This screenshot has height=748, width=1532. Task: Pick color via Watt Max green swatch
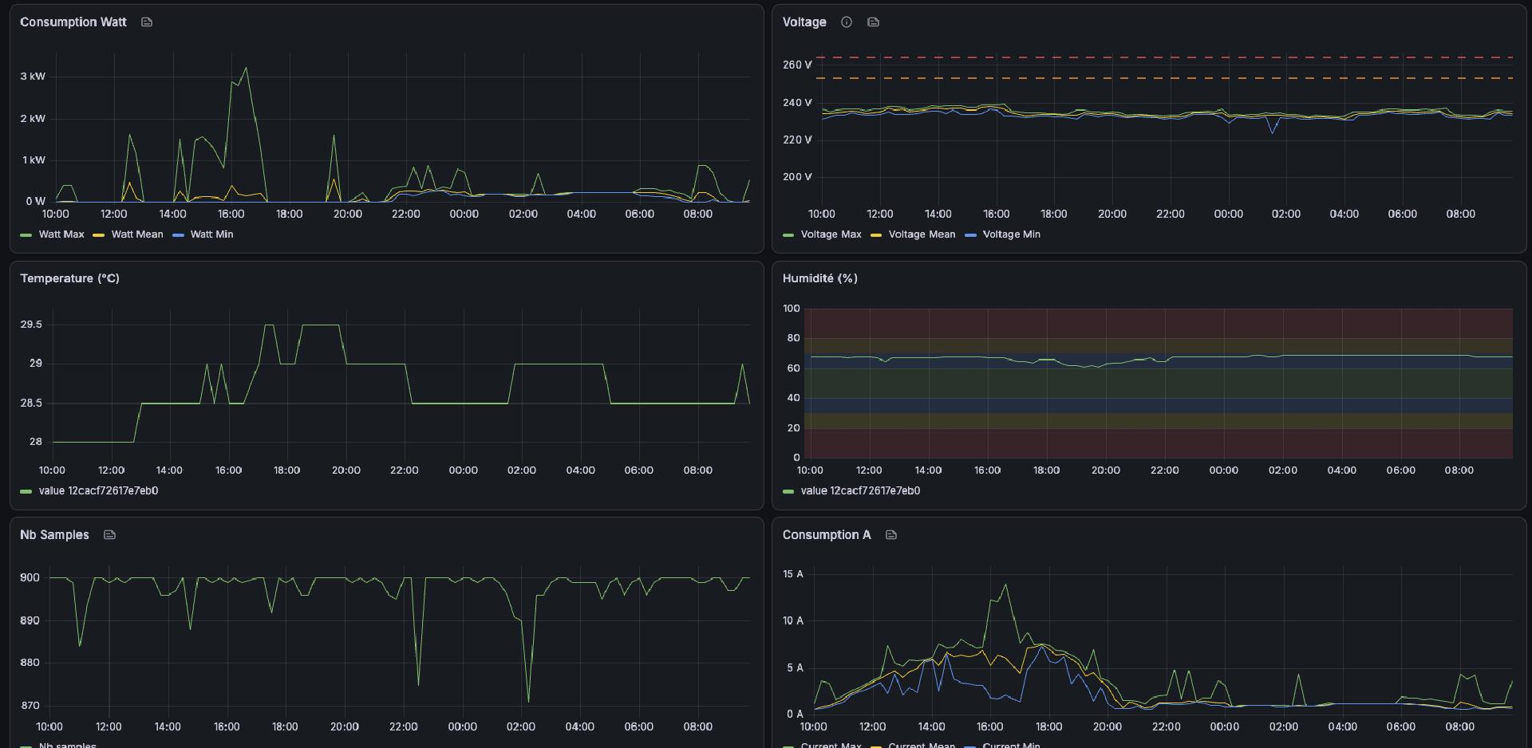tap(26, 235)
